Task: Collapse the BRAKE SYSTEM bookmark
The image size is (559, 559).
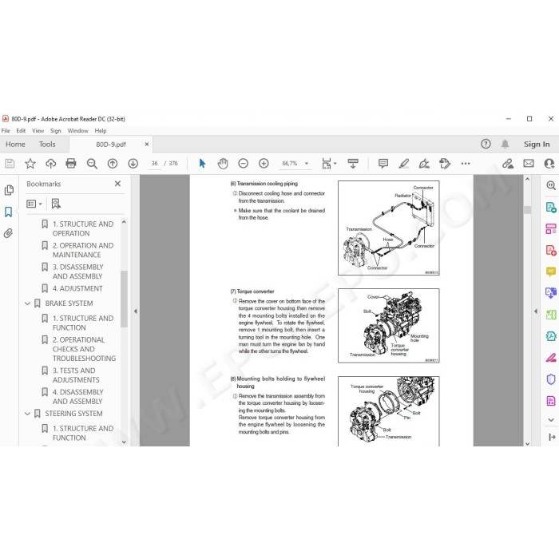Action: click(x=27, y=303)
